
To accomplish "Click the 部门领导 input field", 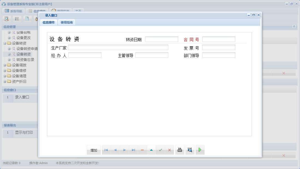I will 219,55.
